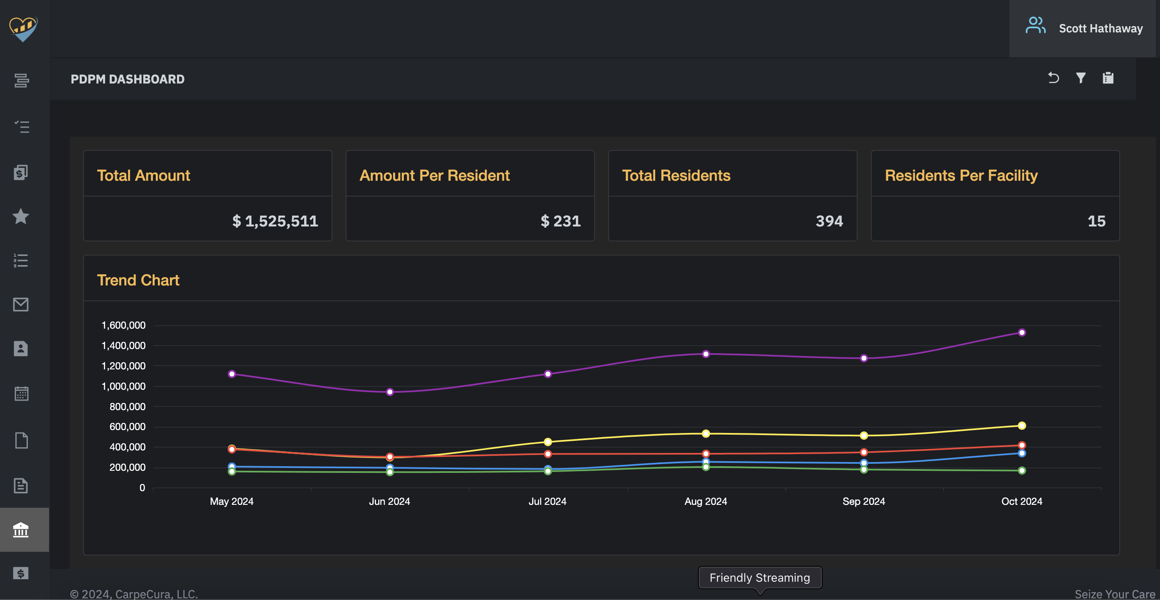Screen dimensions: 1160x600
Task: Click the purple Jun 2024 data point
Action: click(x=390, y=392)
